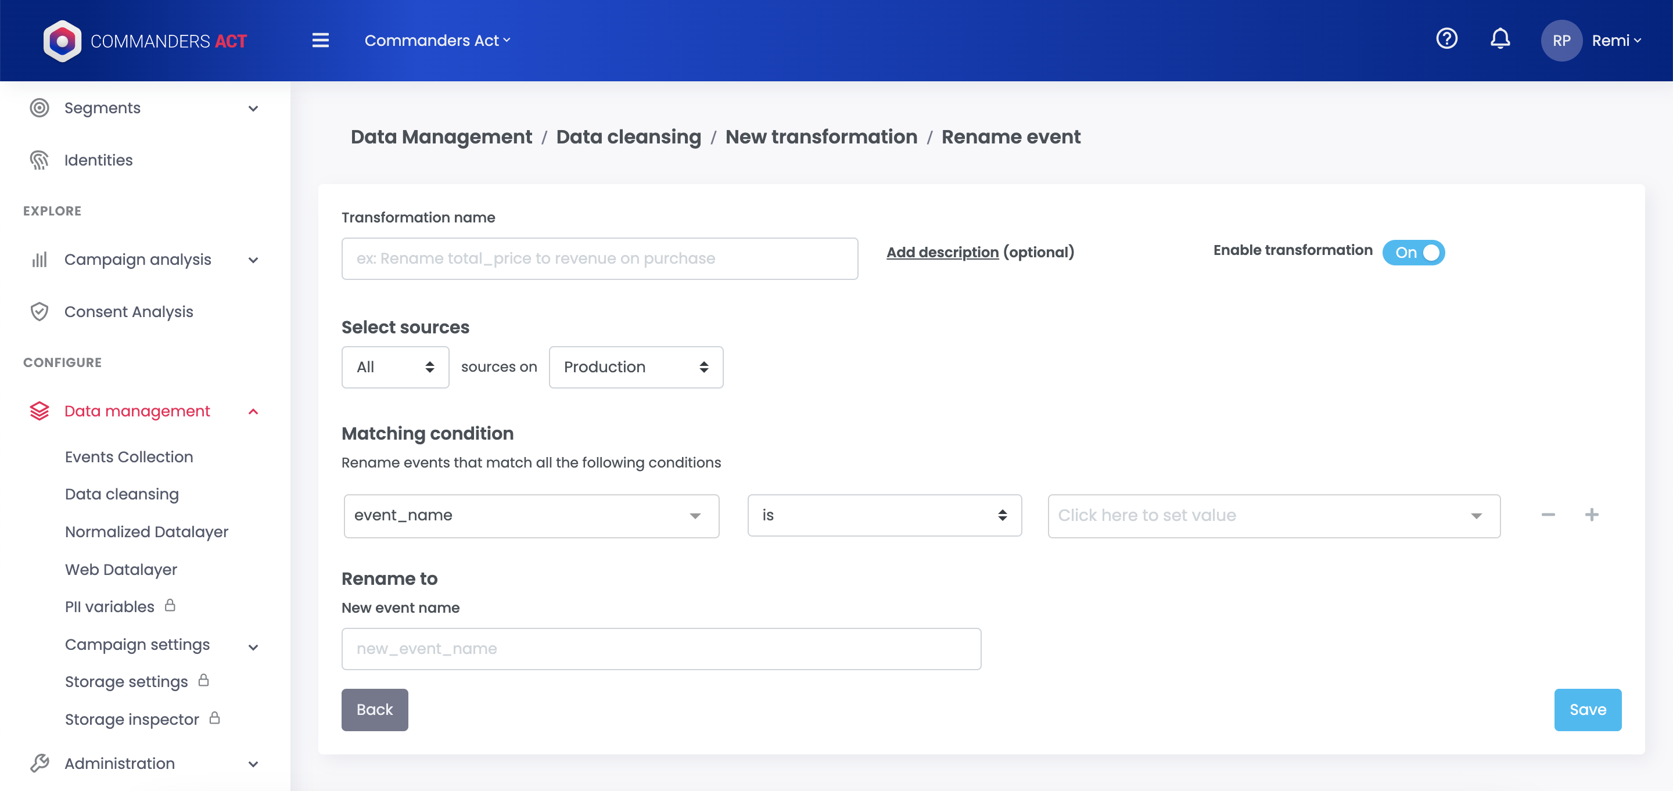Open the help question mark icon

coord(1446,39)
